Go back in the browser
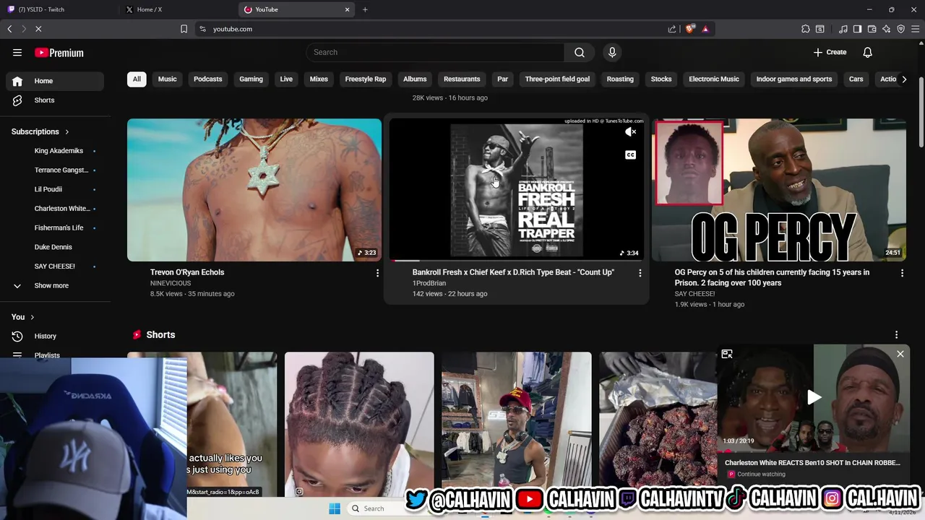The height and width of the screenshot is (520, 925). click(x=9, y=29)
